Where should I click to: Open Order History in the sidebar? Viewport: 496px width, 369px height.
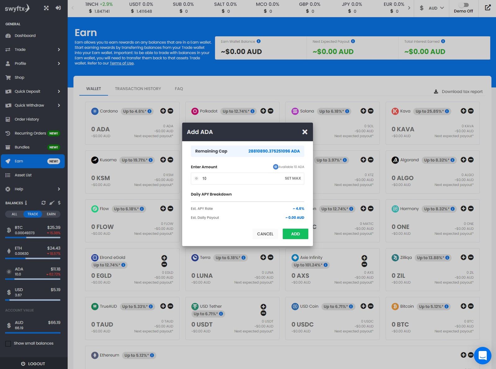pyautogui.click(x=34, y=119)
